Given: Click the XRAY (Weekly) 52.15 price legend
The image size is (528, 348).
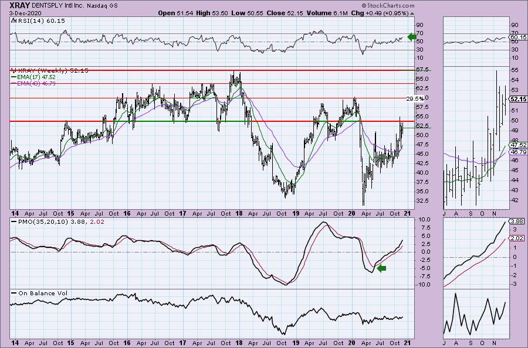Looking at the screenshot, I should [53, 70].
